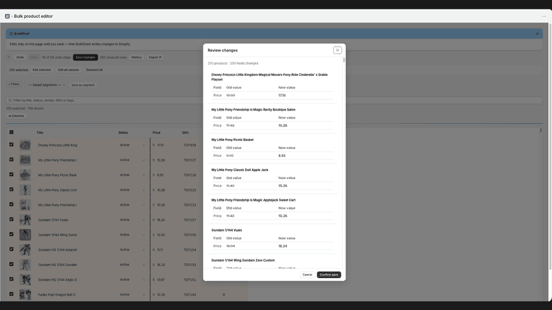552x310 pixels.
Task: Click price cell 11.11
Action: [160, 250]
